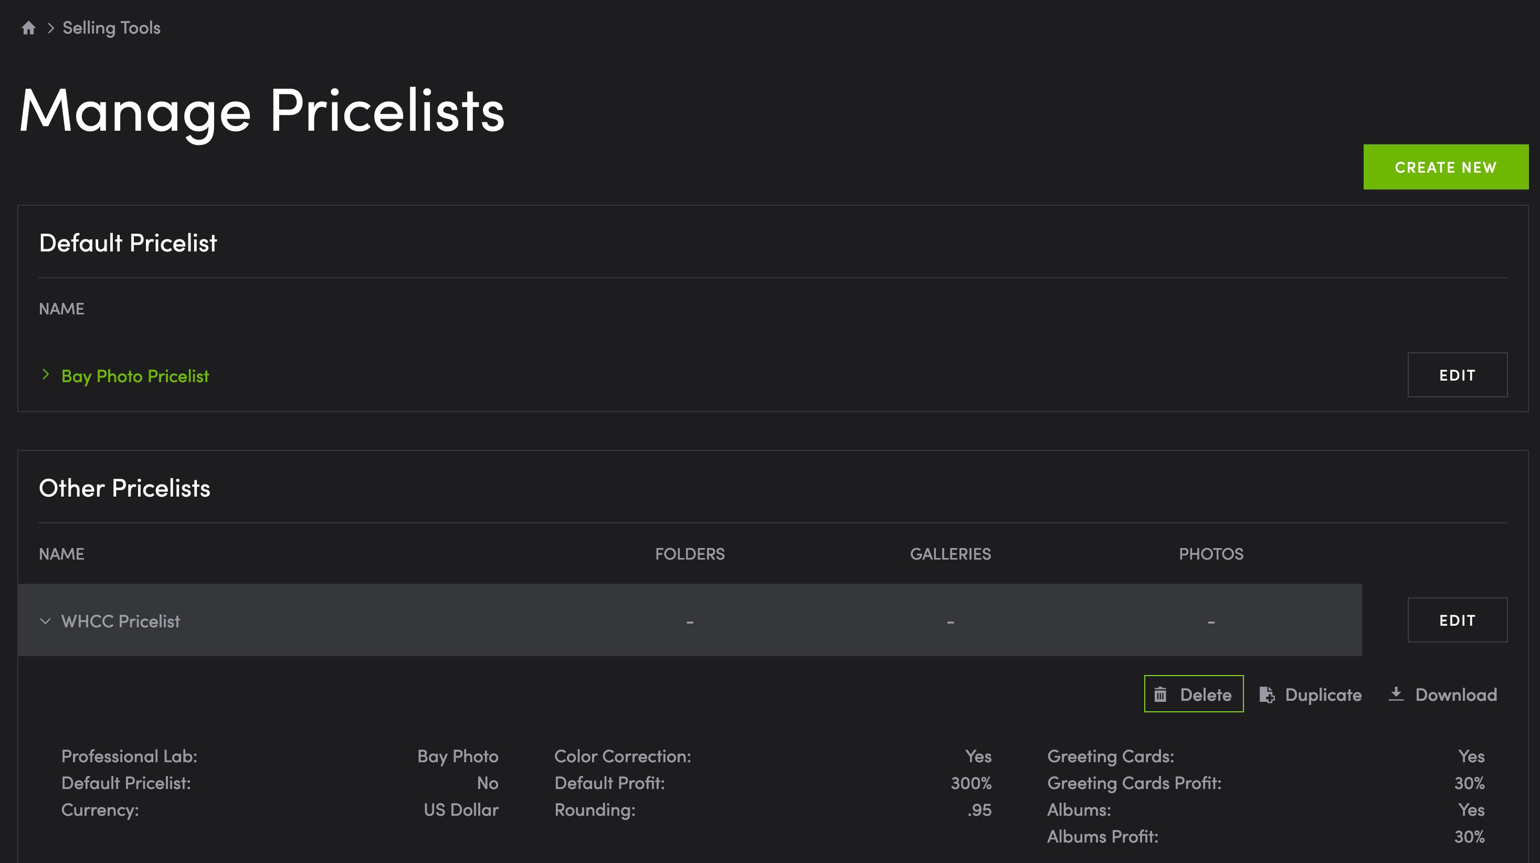Click the GALLERIES column header

tap(950, 554)
